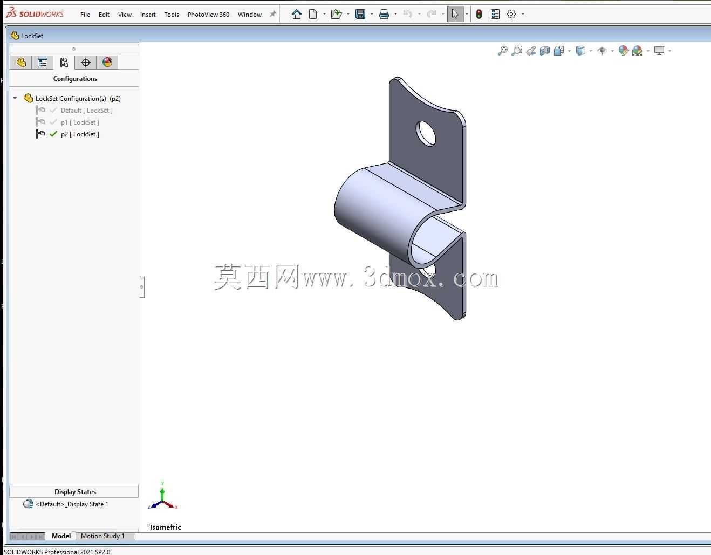Return to Previous View
The height and width of the screenshot is (555, 711).
pos(531,51)
